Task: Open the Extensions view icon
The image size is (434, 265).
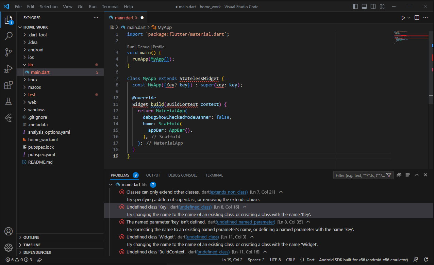Action: (x=9, y=85)
